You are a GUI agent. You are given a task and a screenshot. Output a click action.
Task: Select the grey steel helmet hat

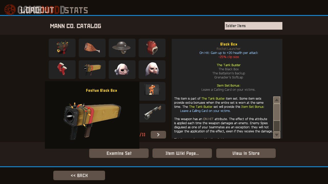[122, 48]
